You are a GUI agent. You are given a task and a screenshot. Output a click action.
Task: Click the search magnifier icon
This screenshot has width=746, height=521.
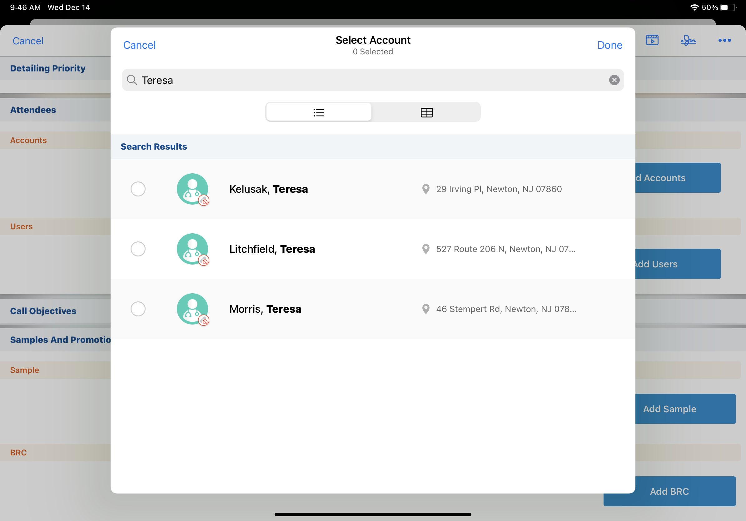pyautogui.click(x=132, y=80)
